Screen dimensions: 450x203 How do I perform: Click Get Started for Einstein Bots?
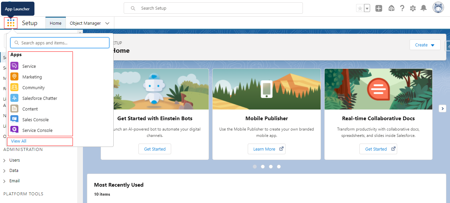tap(155, 149)
